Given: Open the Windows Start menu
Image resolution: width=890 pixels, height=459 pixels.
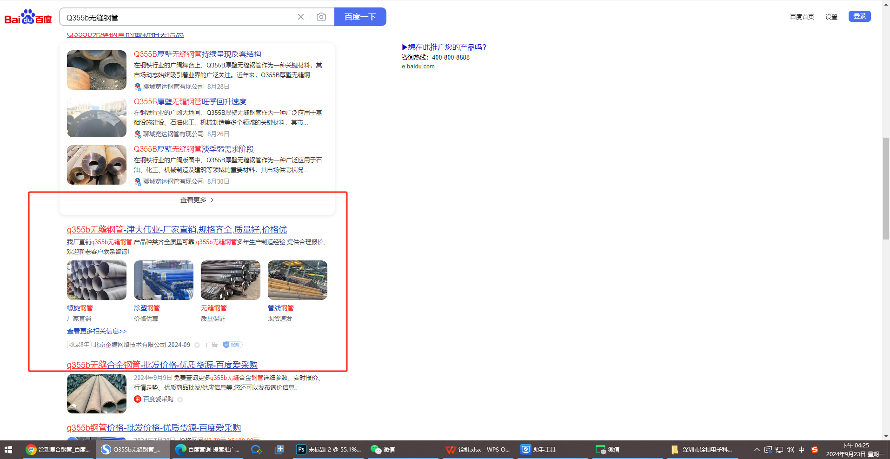Looking at the screenshot, I should coord(8,450).
